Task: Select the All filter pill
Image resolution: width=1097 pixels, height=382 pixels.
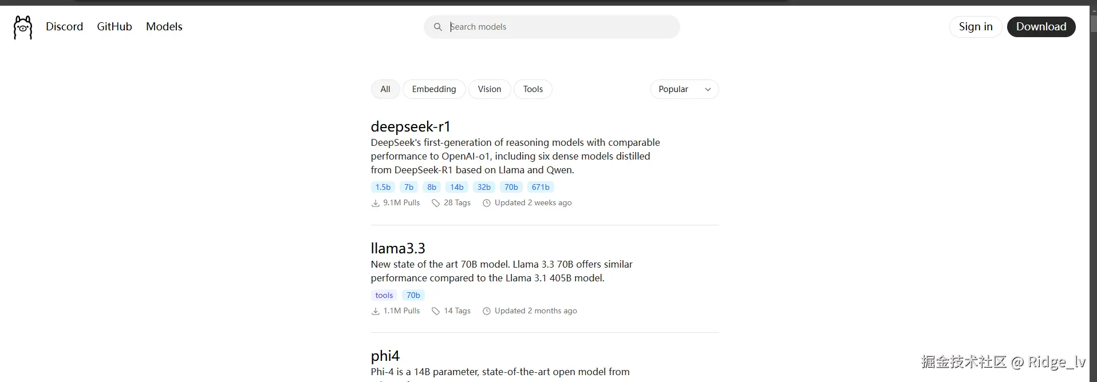Action: [x=385, y=89]
